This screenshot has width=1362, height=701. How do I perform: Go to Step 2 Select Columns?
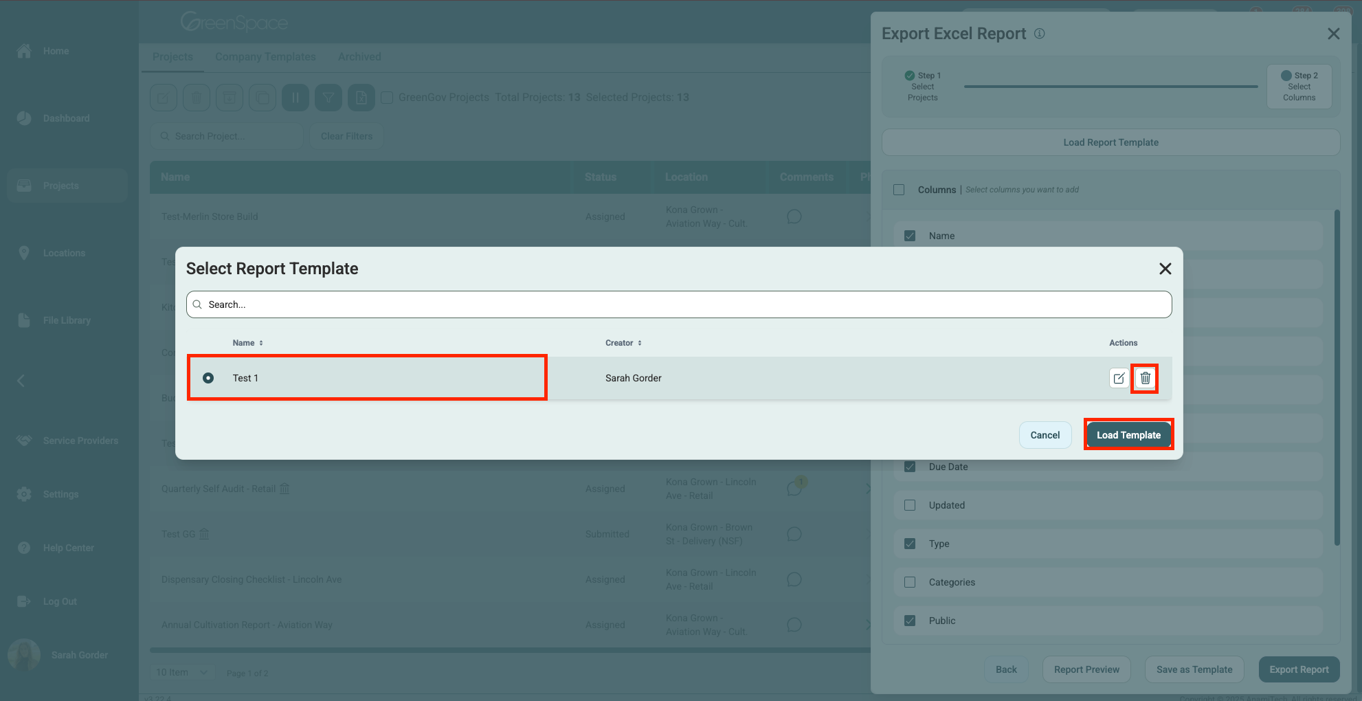click(1299, 87)
